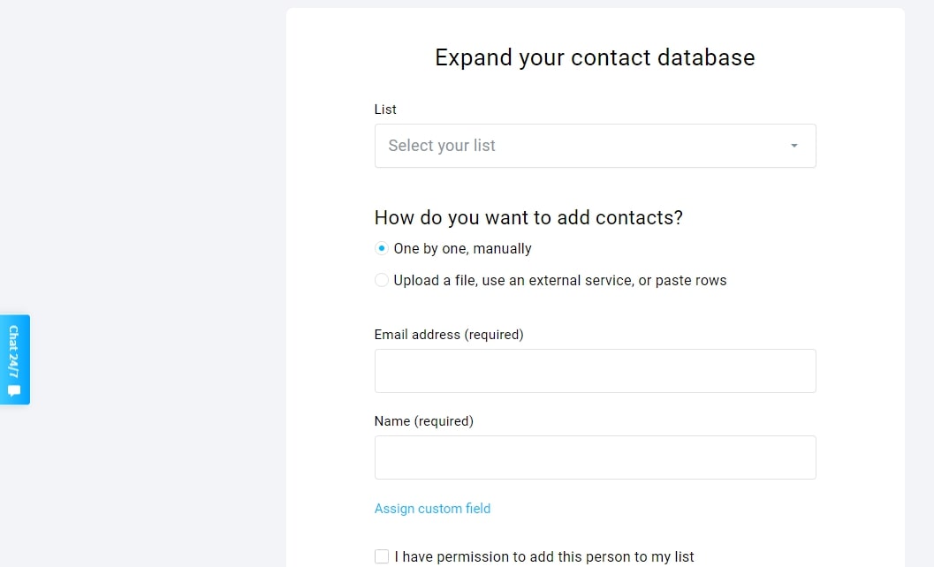Click the List field label
The height and width of the screenshot is (567, 934).
(x=385, y=110)
